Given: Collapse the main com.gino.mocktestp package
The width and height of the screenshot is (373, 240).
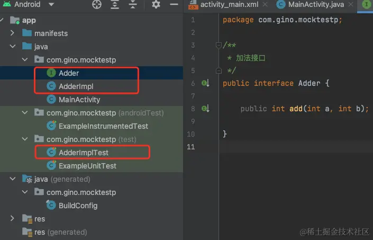Looking at the screenshot, I should coord(25,59).
